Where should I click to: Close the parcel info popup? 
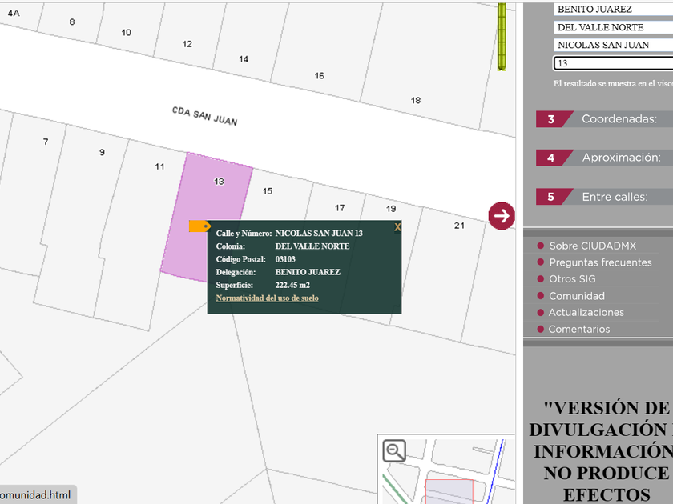tap(397, 227)
